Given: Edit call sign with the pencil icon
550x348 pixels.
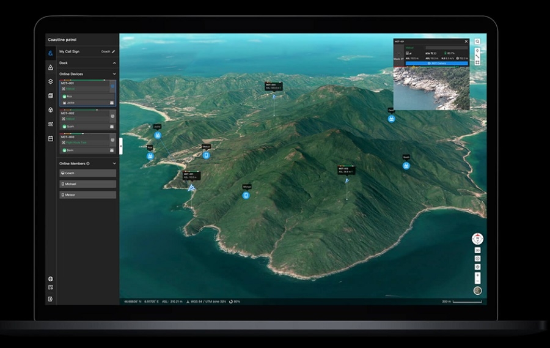Looking at the screenshot, I should coord(113,51).
